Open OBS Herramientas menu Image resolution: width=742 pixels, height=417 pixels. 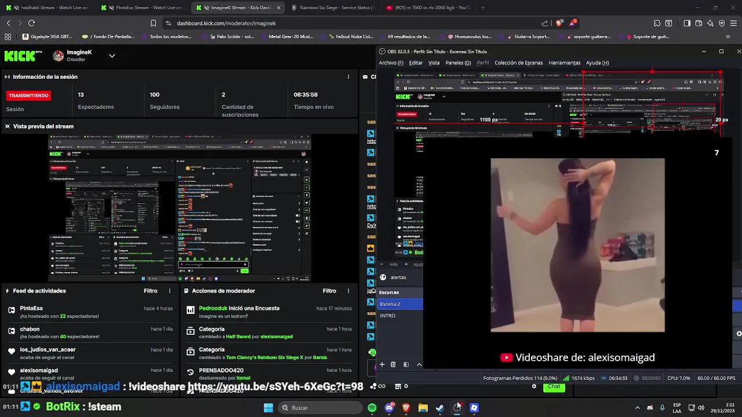pyautogui.click(x=564, y=63)
